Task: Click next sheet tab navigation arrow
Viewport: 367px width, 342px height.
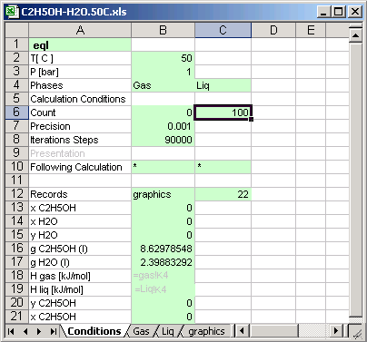Action: (x=39, y=331)
